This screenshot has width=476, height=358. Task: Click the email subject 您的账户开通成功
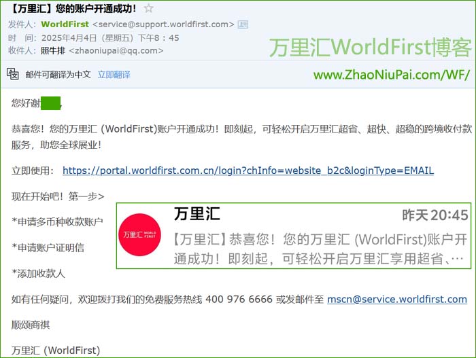pos(73,8)
